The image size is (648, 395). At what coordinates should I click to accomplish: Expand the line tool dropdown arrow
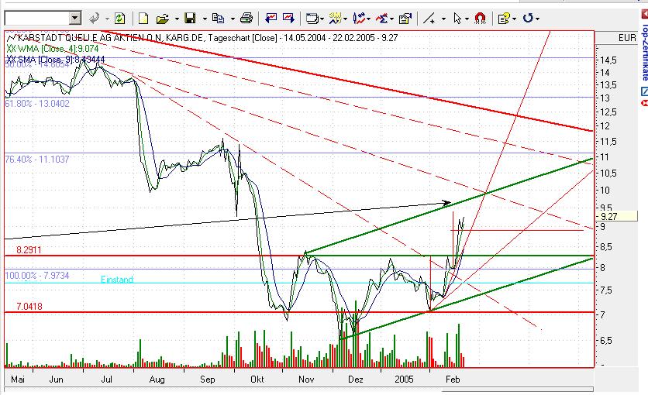pyautogui.click(x=444, y=19)
